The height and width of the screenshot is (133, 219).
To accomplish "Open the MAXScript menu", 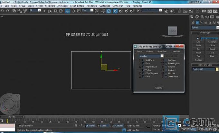I will (118, 6).
